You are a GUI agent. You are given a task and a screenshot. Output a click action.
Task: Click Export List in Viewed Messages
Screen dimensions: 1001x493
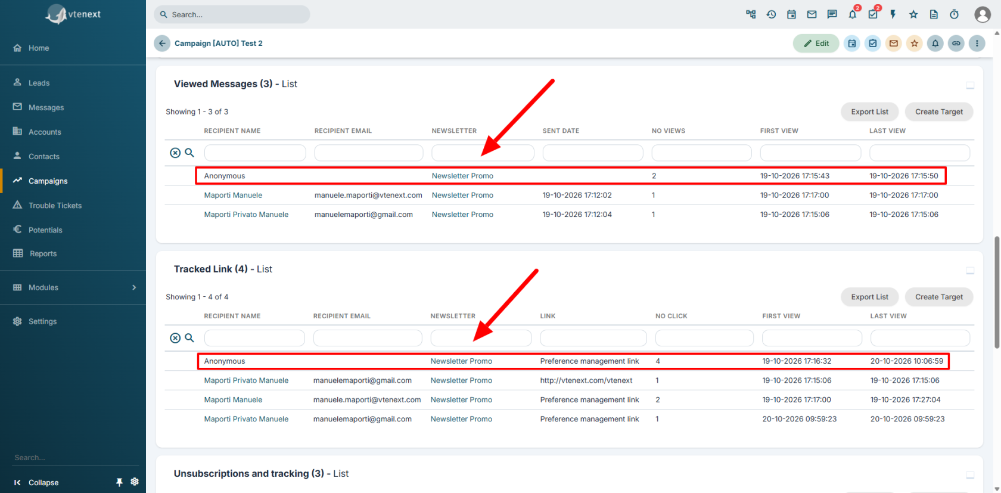[869, 111]
